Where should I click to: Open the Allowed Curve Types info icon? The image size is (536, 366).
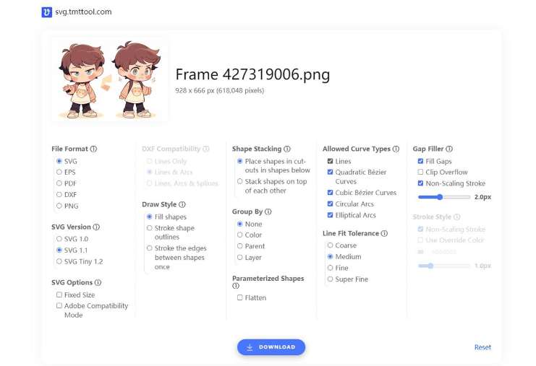(396, 149)
